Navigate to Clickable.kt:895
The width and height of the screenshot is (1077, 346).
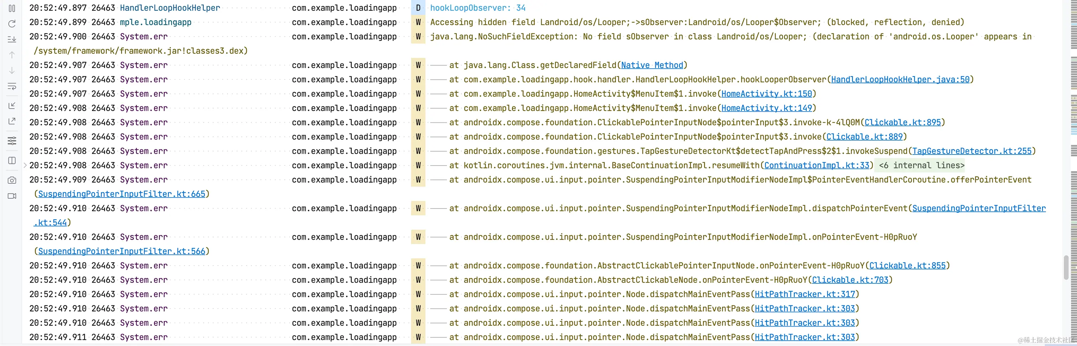point(902,122)
